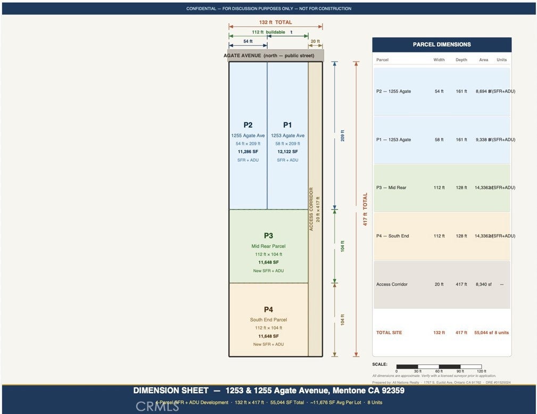Select the "Width" column header
The image size is (537, 414).
[439, 60]
